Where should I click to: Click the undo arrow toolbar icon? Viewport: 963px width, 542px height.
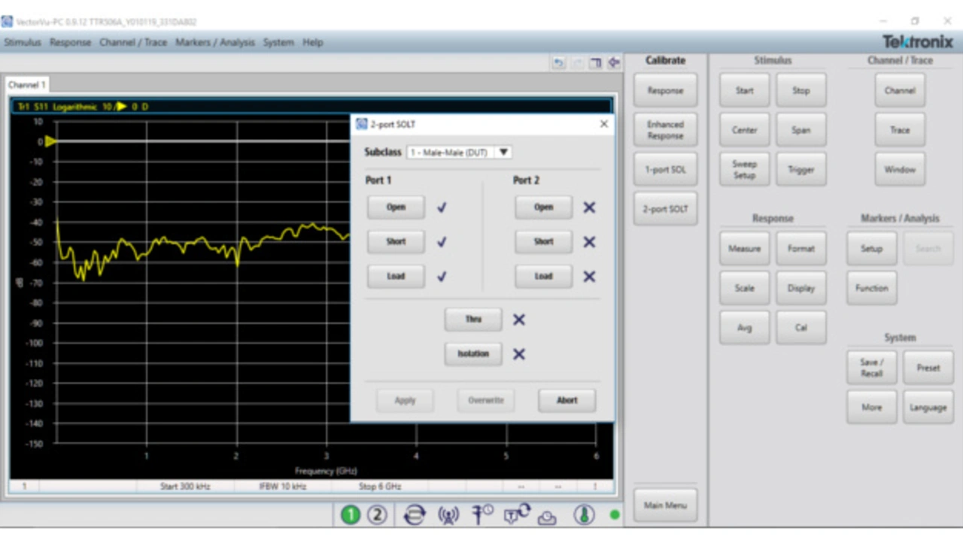tap(558, 63)
